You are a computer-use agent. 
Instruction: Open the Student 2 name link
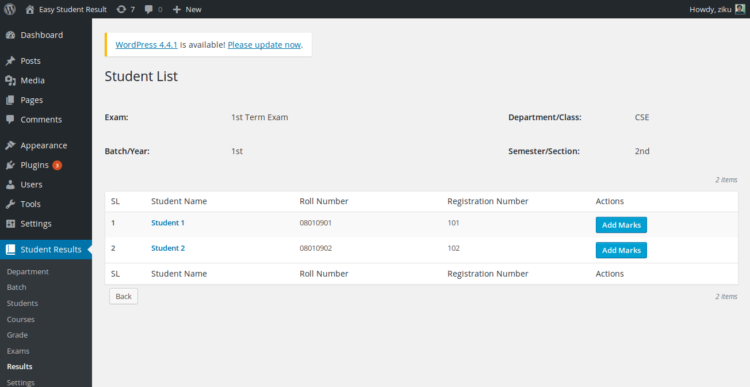(168, 248)
